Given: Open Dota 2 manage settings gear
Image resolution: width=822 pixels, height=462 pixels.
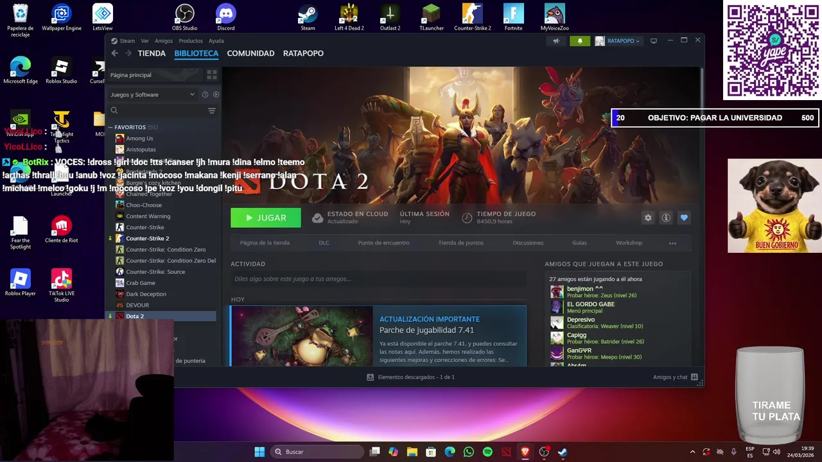Looking at the screenshot, I should click(648, 218).
